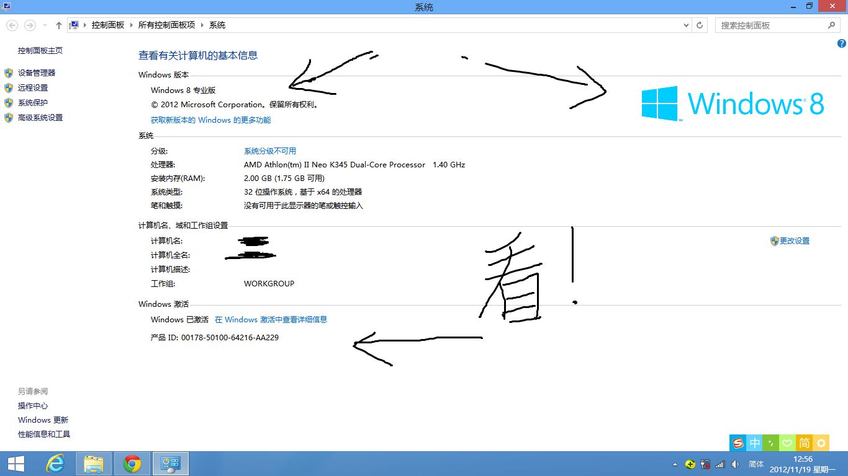Click the Start button on taskbar
Screen dimensions: 848x476
pyautogui.click(x=16, y=464)
